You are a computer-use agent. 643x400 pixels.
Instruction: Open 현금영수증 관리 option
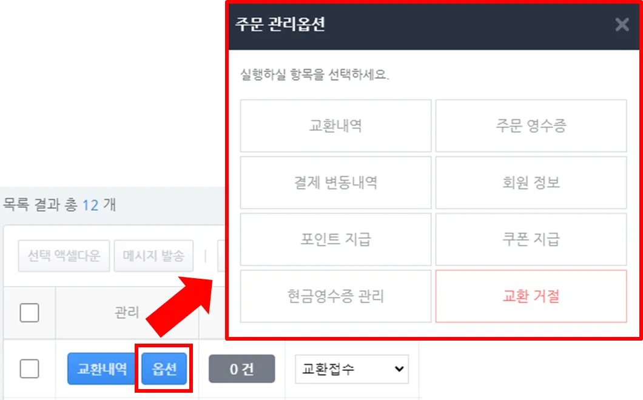tap(335, 296)
